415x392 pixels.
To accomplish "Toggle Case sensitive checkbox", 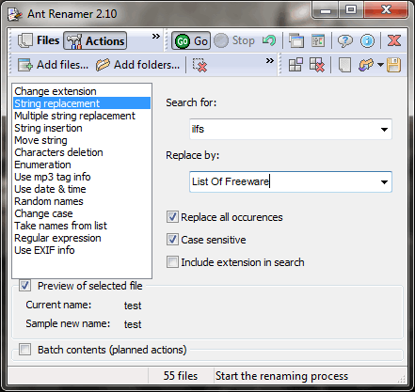I will pos(172,240).
